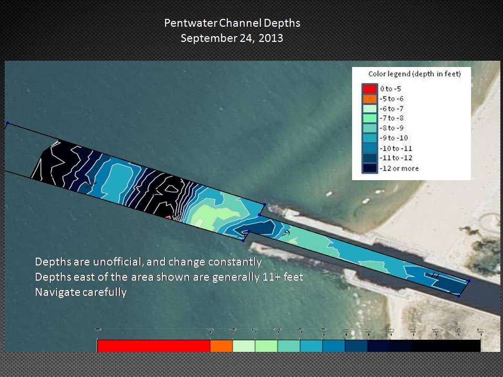Select the '-12 or more' legend swatch
The width and height of the screenshot is (503, 377).
(x=369, y=168)
